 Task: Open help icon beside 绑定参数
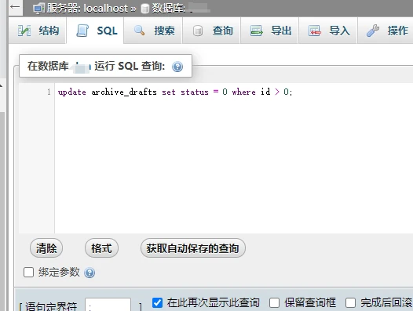(90, 273)
